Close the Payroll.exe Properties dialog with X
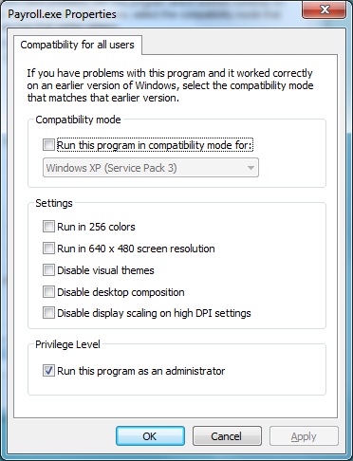353x461 pixels. (325, 9)
